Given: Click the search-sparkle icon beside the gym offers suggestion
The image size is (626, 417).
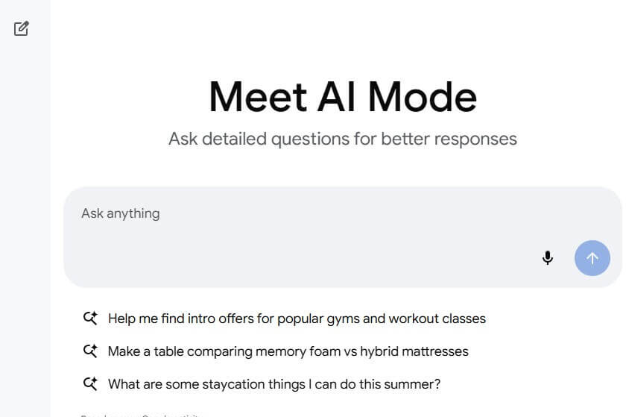Looking at the screenshot, I should point(90,319).
